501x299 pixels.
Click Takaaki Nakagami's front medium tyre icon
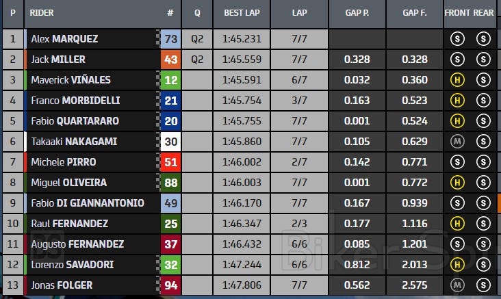[x=457, y=142]
